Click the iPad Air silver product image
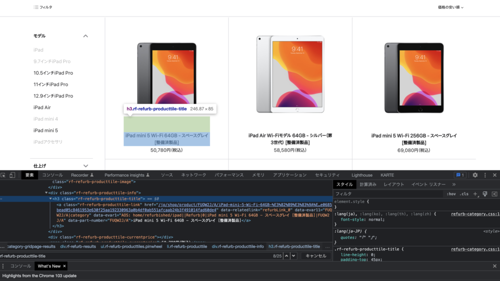The image size is (500, 281). (x=290, y=74)
